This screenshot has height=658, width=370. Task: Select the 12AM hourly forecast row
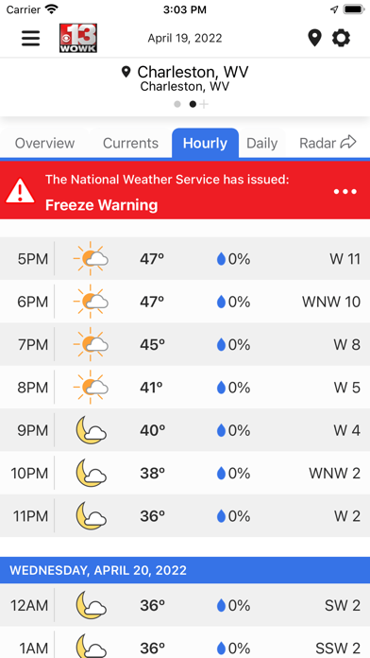pos(185,605)
